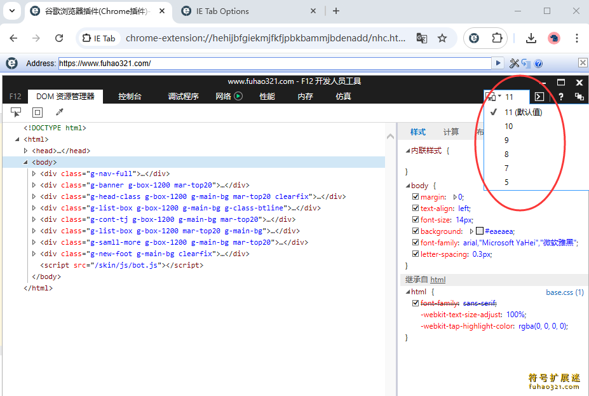Close the IE Tab Options browser tab

click(313, 11)
